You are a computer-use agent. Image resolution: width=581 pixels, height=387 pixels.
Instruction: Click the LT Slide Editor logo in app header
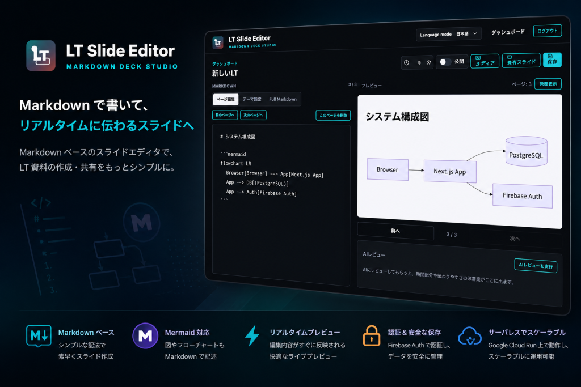pos(218,42)
